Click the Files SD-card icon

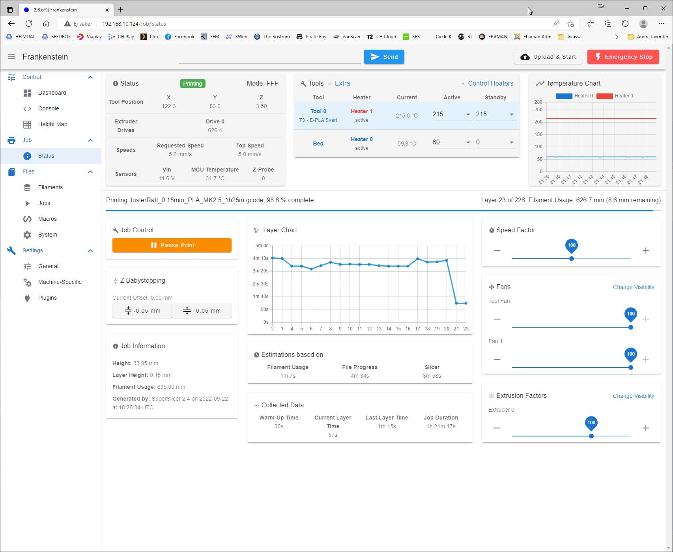pyautogui.click(x=11, y=172)
